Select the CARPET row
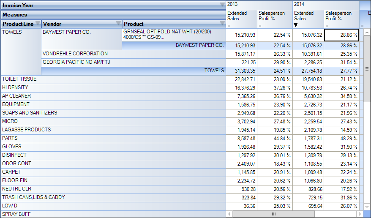The height and width of the screenshot is (218, 371). coord(113,172)
